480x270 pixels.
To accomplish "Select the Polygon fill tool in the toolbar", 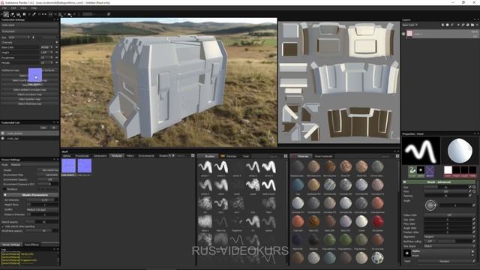I will (x=24, y=14).
